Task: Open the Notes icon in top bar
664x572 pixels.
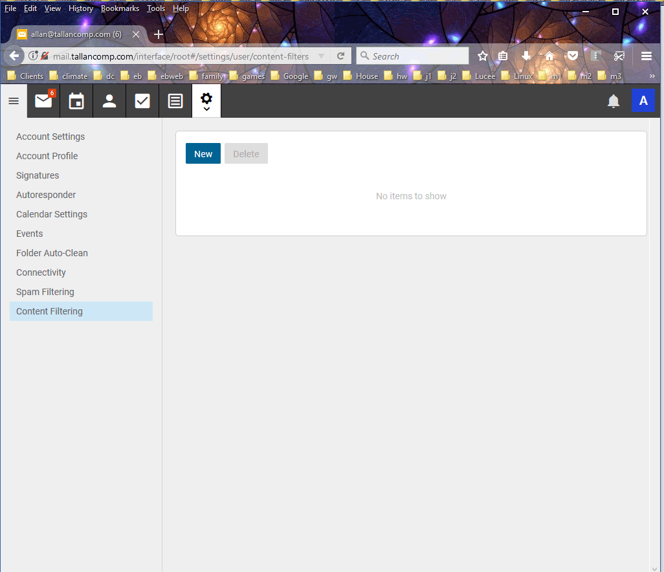Action: coord(175,101)
